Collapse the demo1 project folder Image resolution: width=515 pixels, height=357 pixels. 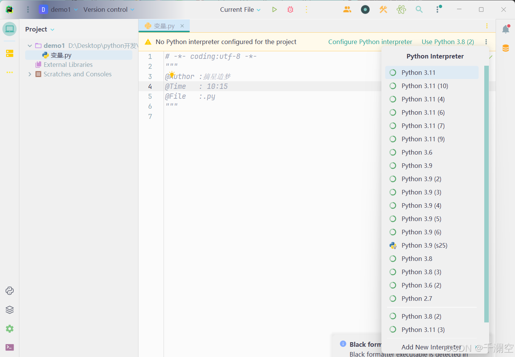[x=30, y=46]
